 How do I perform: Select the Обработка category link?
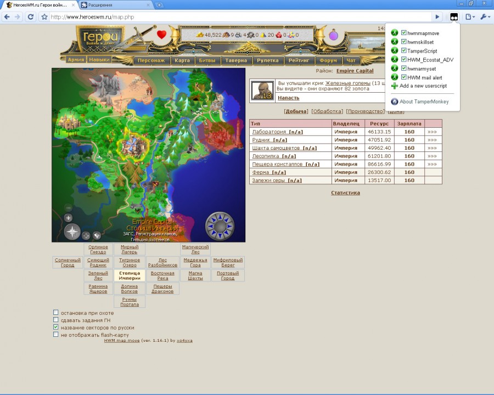coord(327,111)
